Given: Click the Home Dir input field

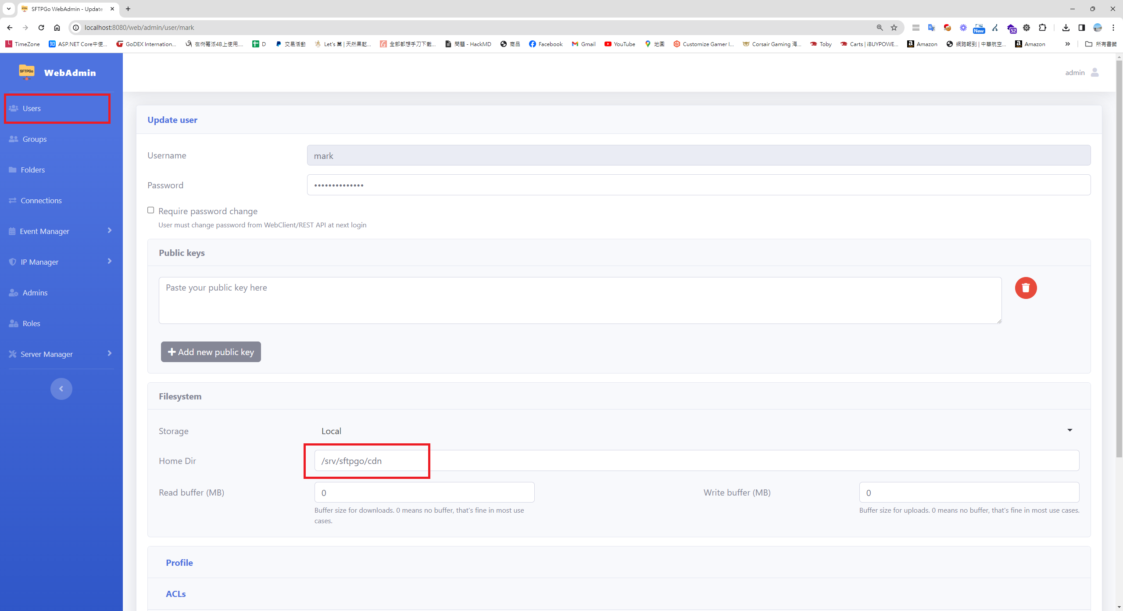Looking at the screenshot, I should point(696,461).
